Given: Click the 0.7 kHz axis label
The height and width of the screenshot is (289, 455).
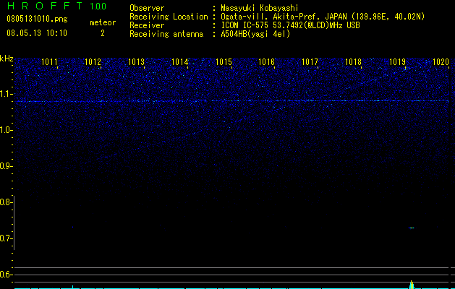Looking at the screenshot, I should tap(5, 238).
